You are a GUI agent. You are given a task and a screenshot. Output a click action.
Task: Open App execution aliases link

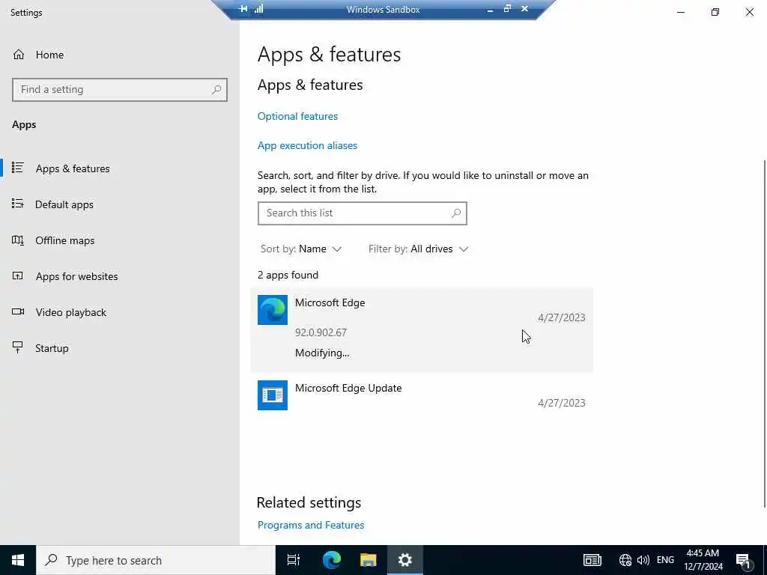click(x=307, y=146)
